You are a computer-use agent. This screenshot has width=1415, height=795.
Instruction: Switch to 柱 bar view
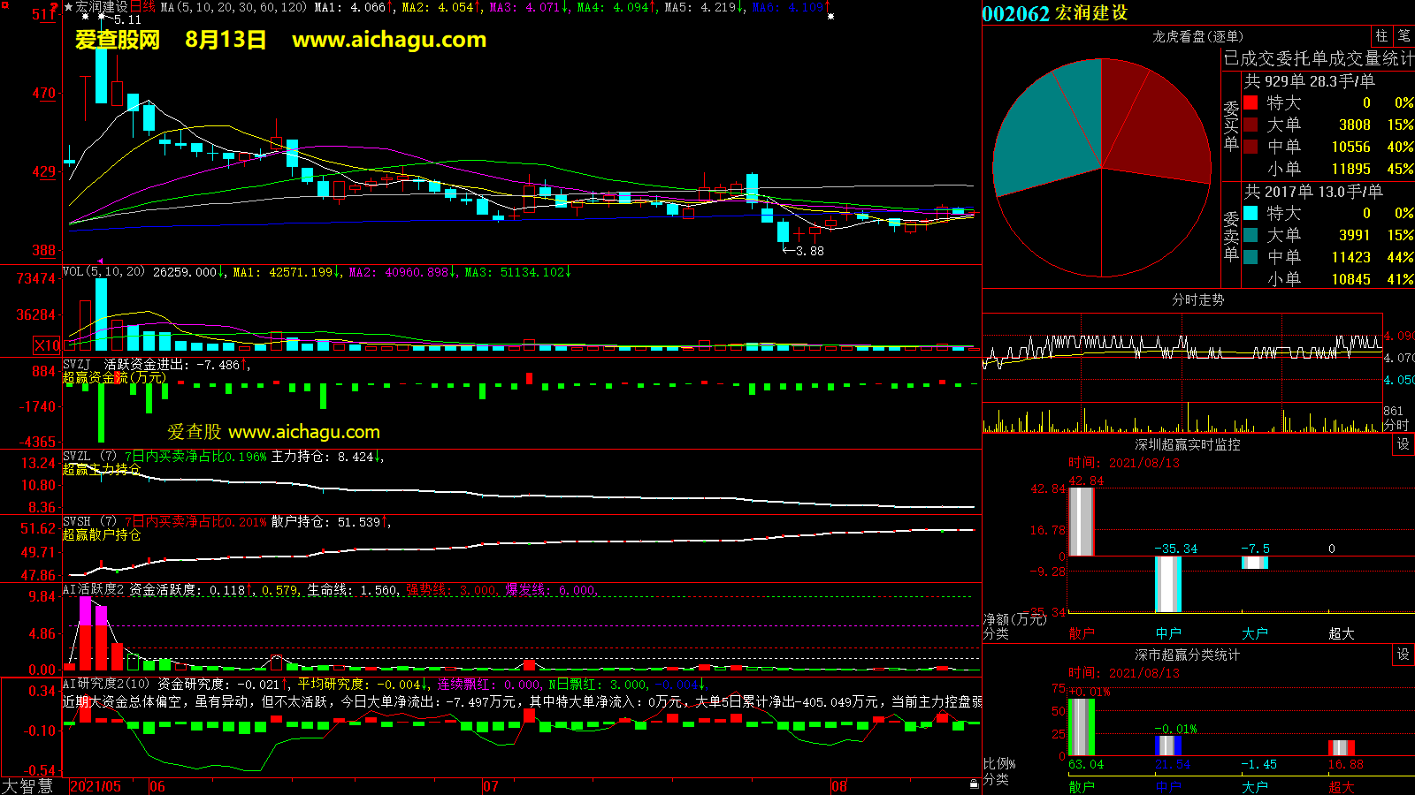pyautogui.click(x=1381, y=36)
